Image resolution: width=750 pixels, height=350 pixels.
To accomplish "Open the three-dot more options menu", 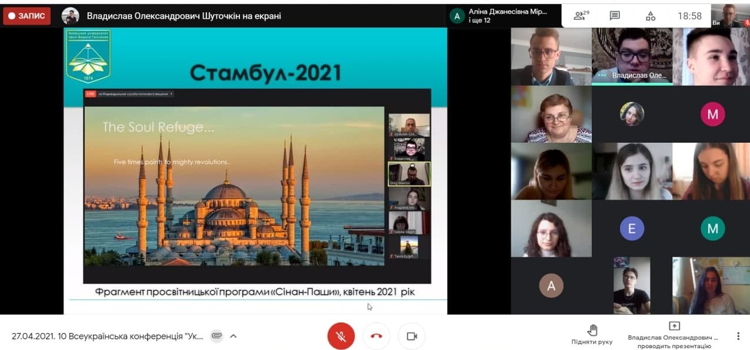I will pos(738,336).
